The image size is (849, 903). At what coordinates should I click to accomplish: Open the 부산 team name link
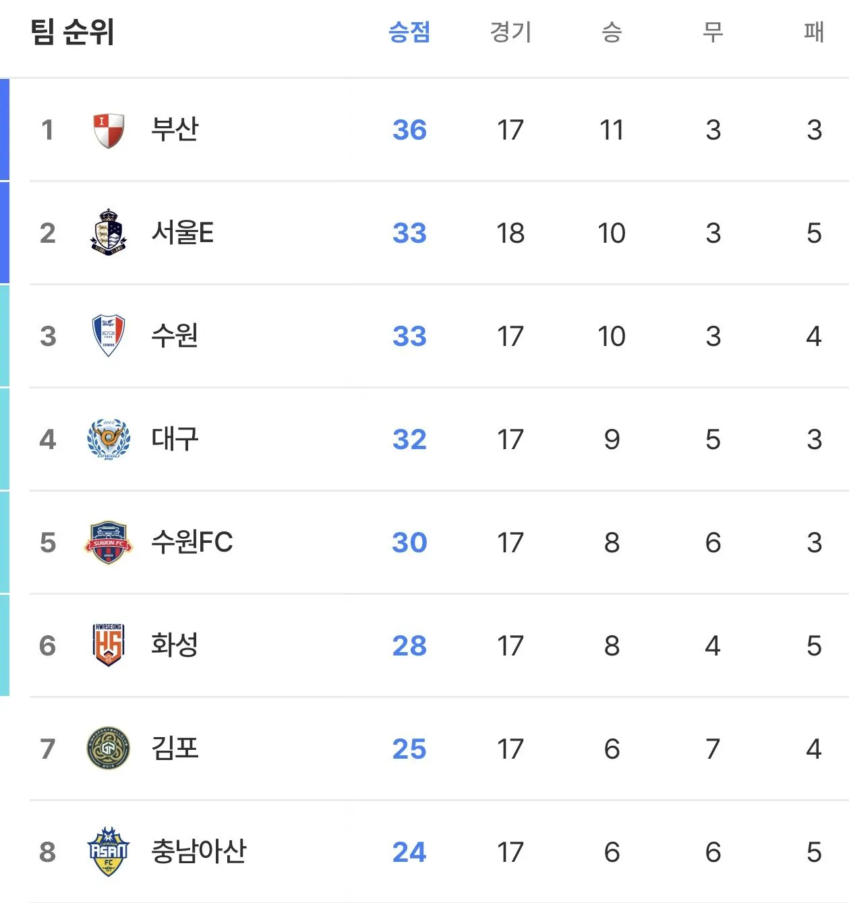(175, 129)
